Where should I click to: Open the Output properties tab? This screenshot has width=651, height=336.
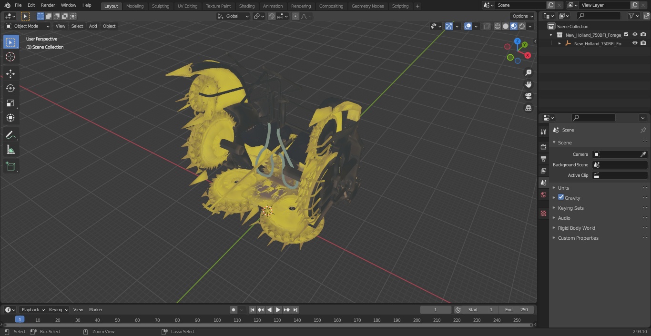coord(543,159)
